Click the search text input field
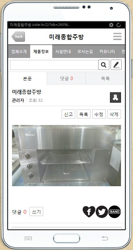Image resolution: width=133 pixels, height=250 pixels. 54,65
